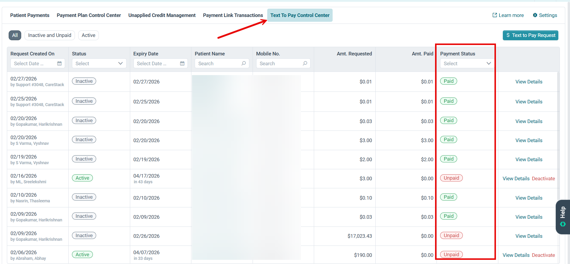570x264 pixels.
Task: Deactivate the 02/06/2026 $190.00 request
Action: click(543, 255)
